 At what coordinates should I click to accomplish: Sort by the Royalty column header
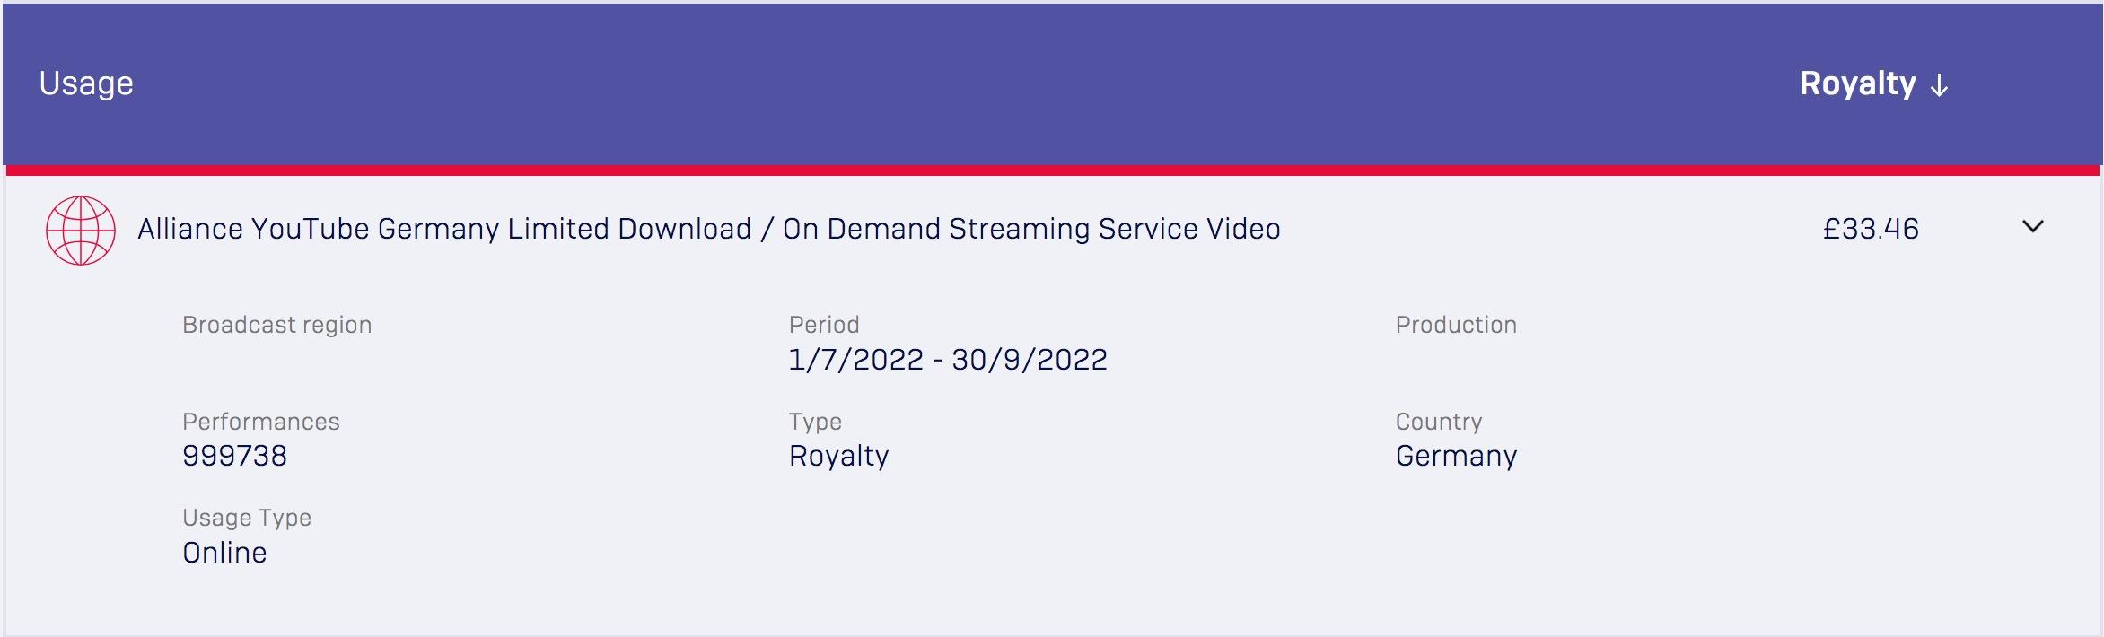1857,83
